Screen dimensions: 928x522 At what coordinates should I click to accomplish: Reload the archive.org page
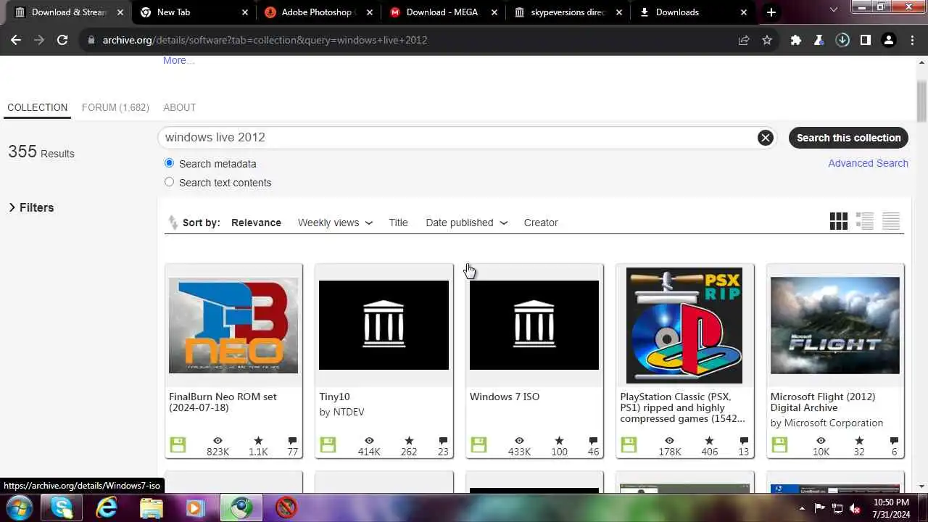coord(62,40)
